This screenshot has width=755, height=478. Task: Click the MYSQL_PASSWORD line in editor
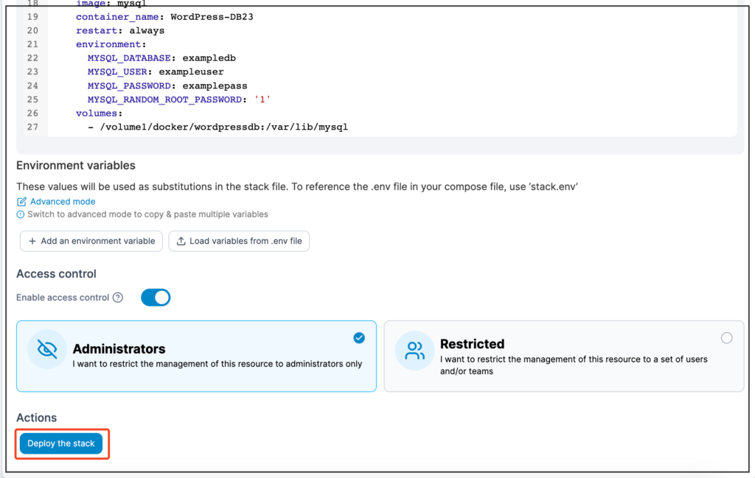click(167, 85)
